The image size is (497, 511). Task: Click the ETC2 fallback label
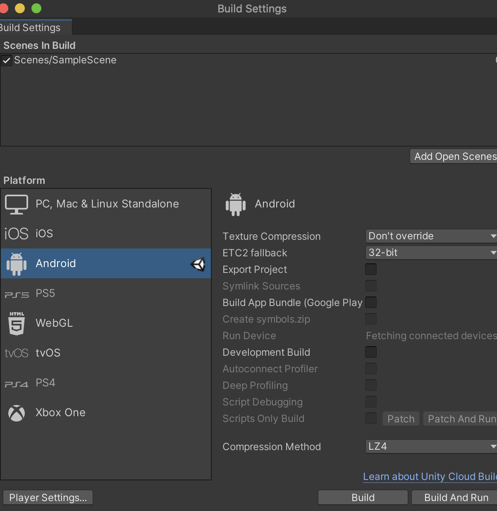pyautogui.click(x=255, y=253)
